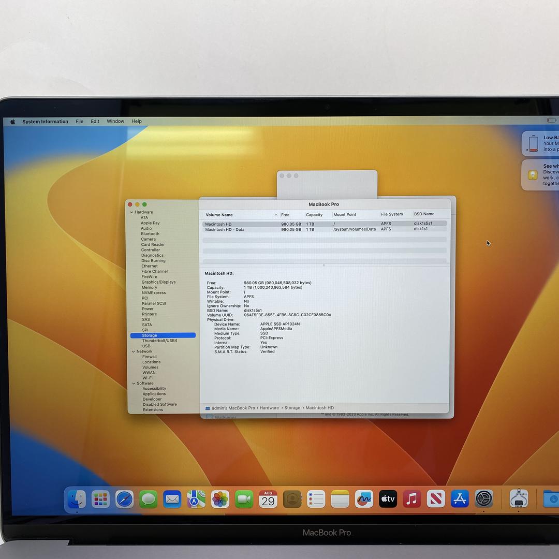Sort by the Capacity column header
Viewport: 559px width, 559px height.
[314, 215]
